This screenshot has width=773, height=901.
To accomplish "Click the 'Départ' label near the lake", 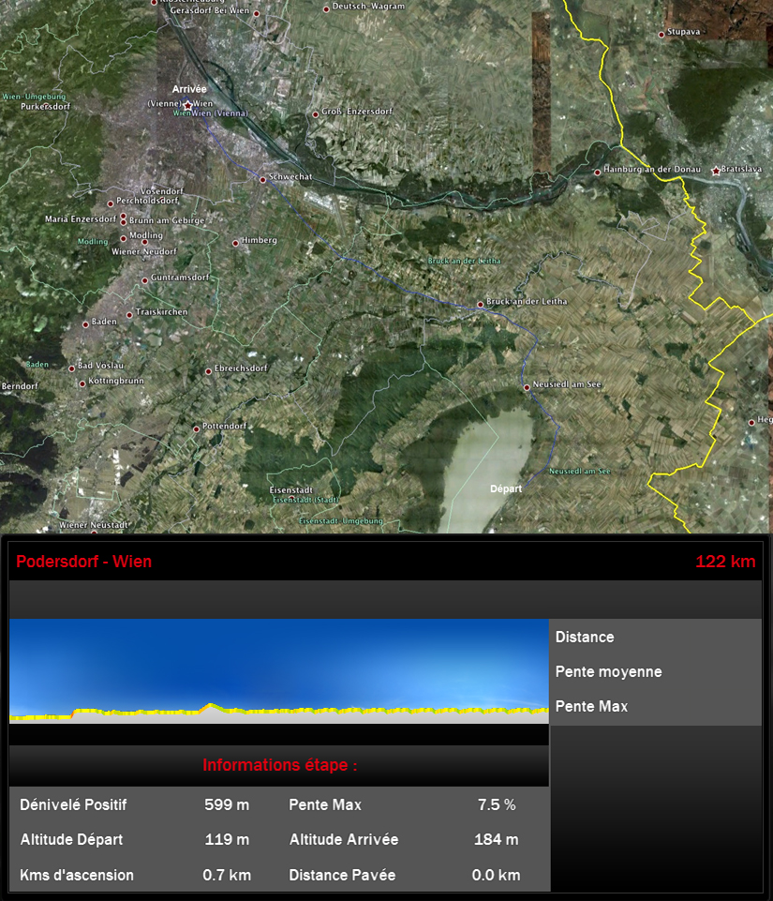I will coord(506,488).
